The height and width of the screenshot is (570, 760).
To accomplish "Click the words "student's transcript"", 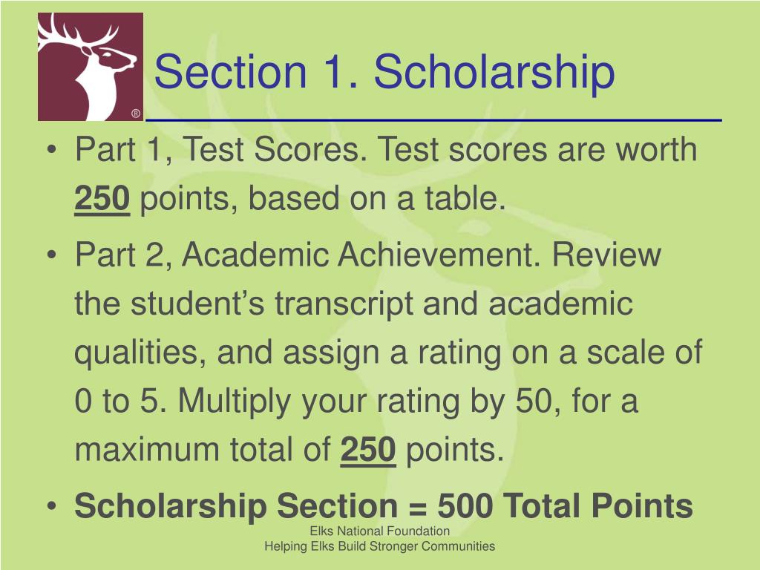I will (x=272, y=304).
